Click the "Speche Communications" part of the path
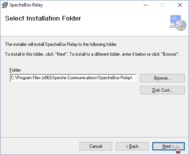This screenshot has width=189, height=155. point(75,78)
